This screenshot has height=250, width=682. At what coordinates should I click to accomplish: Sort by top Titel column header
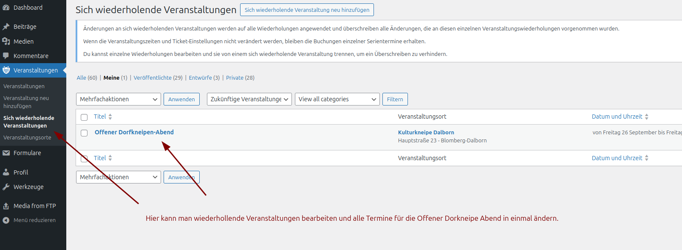tap(100, 117)
